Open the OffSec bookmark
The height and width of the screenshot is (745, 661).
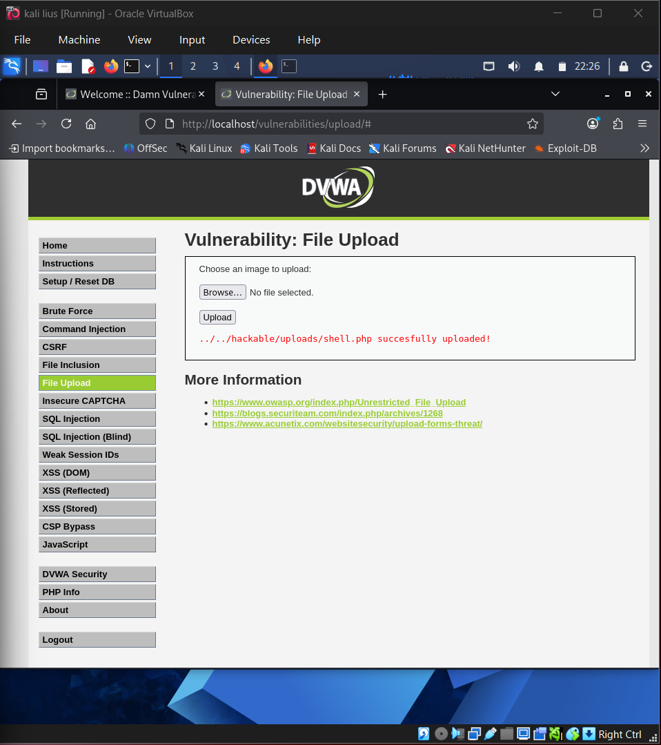(x=146, y=148)
